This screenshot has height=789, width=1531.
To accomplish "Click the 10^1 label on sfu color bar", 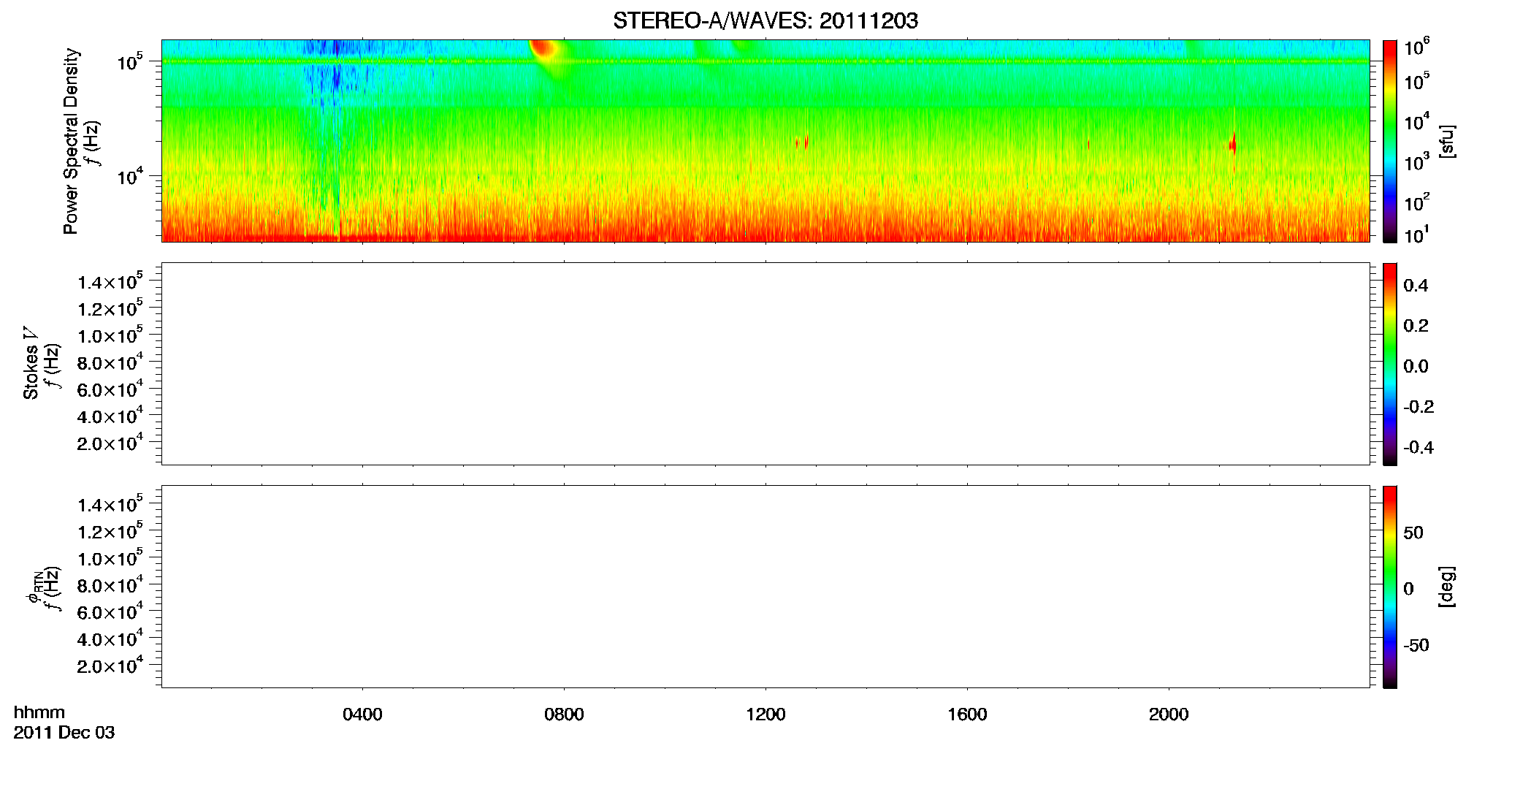I will [x=1416, y=235].
